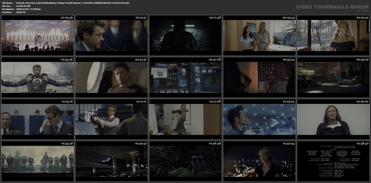Click the resolution value 3840x2160 / 23.98 fps
This screenshot has width=371, height=183.
(28, 9)
